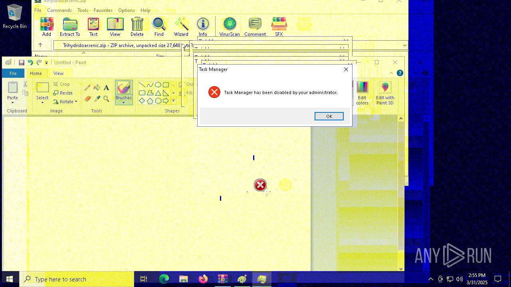The height and width of the screenshot is (287, 511).
Task: Click WinRAR Extract To icon
Action: point(70,27)
